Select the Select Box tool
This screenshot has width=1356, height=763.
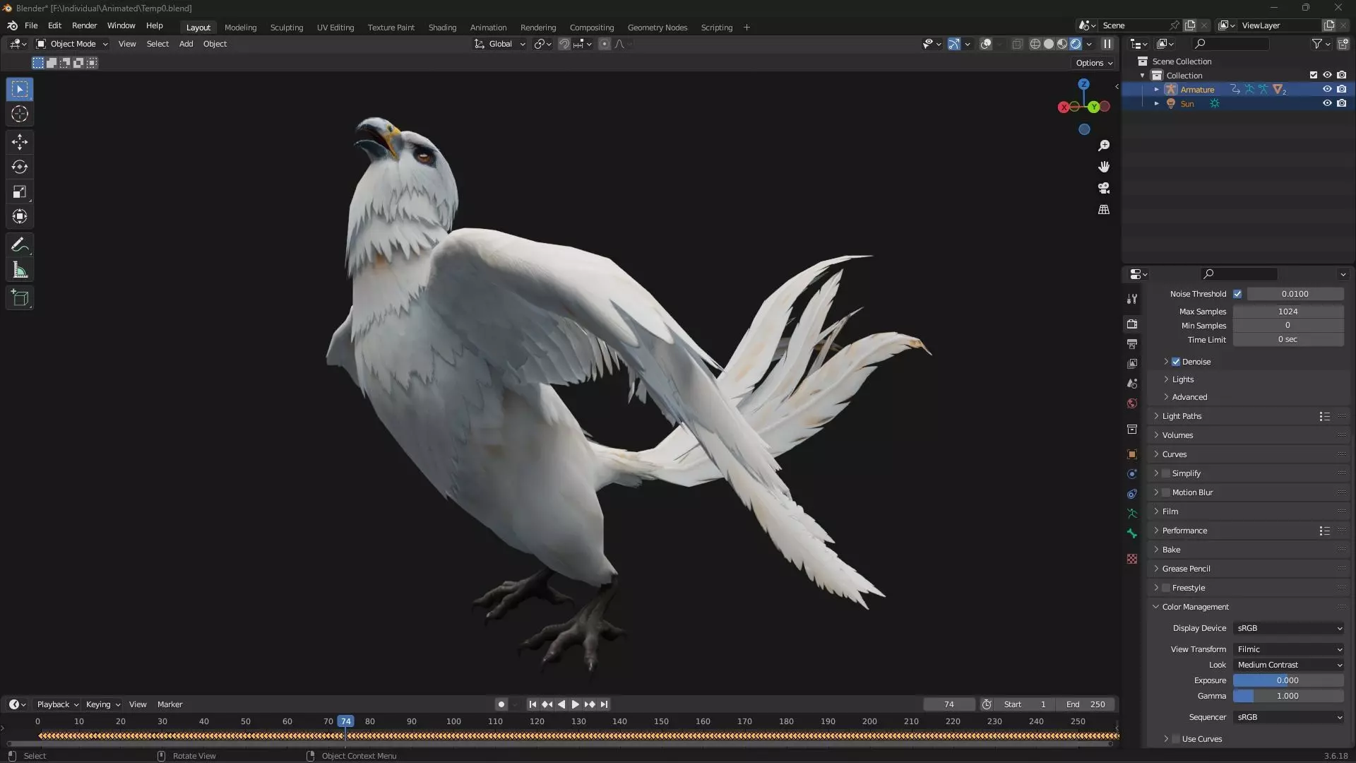click(20, 89)
